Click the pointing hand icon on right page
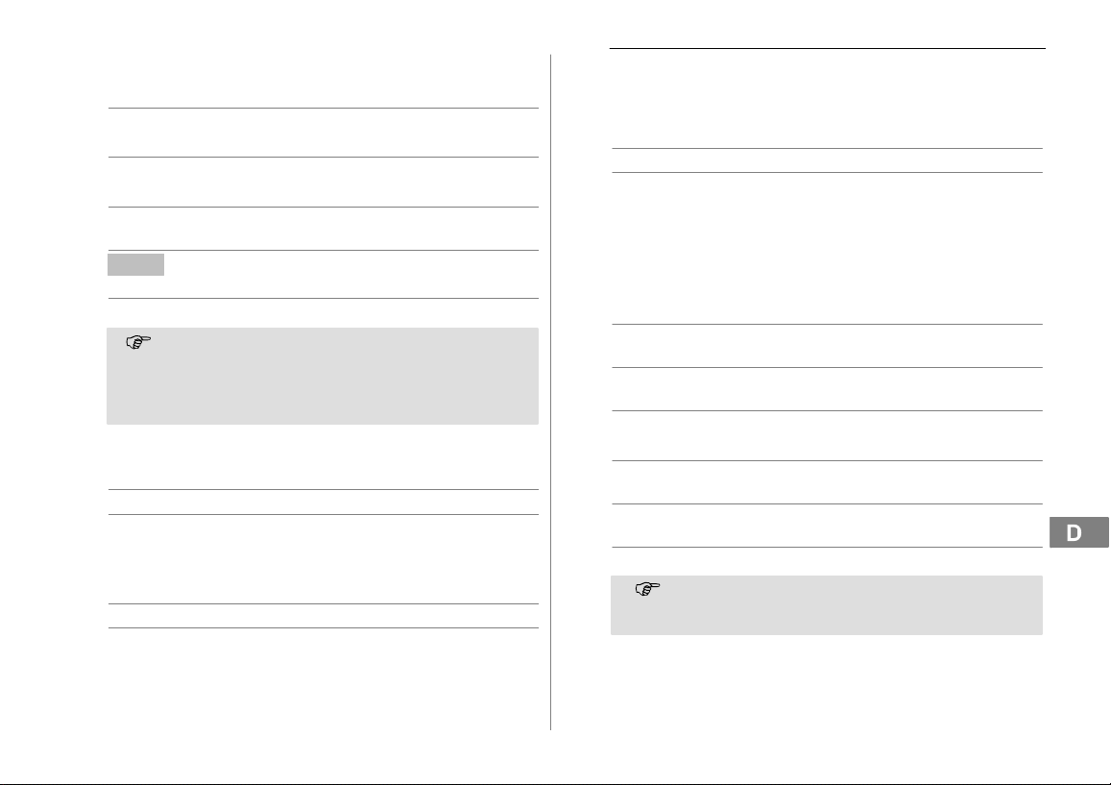 tap(647, 589)
